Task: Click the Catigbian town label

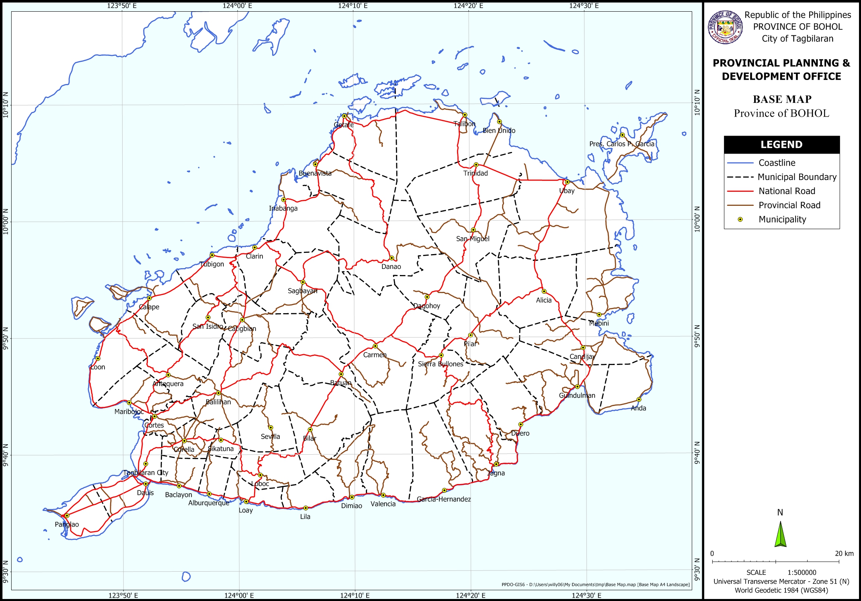Action: point(242,329)
